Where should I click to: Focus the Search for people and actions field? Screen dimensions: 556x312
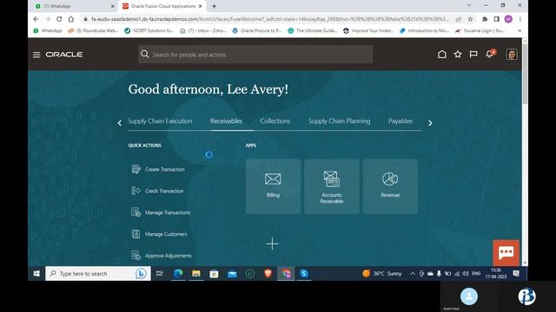255,55
